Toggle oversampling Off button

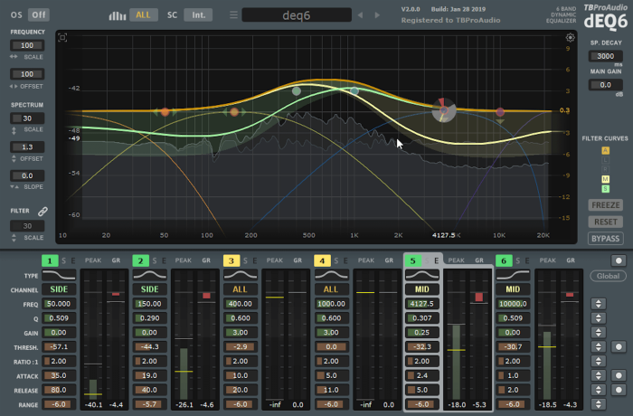(39, 15)
